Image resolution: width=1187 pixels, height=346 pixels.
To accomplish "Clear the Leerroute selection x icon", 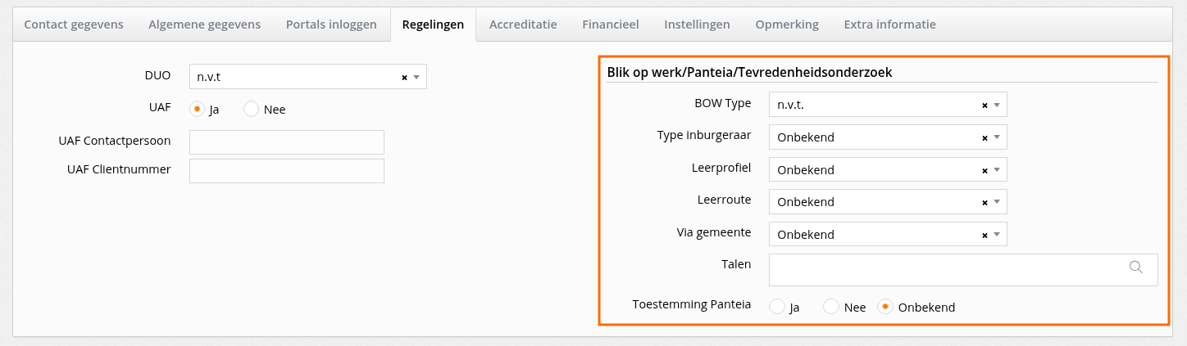I will coord(985,202).
